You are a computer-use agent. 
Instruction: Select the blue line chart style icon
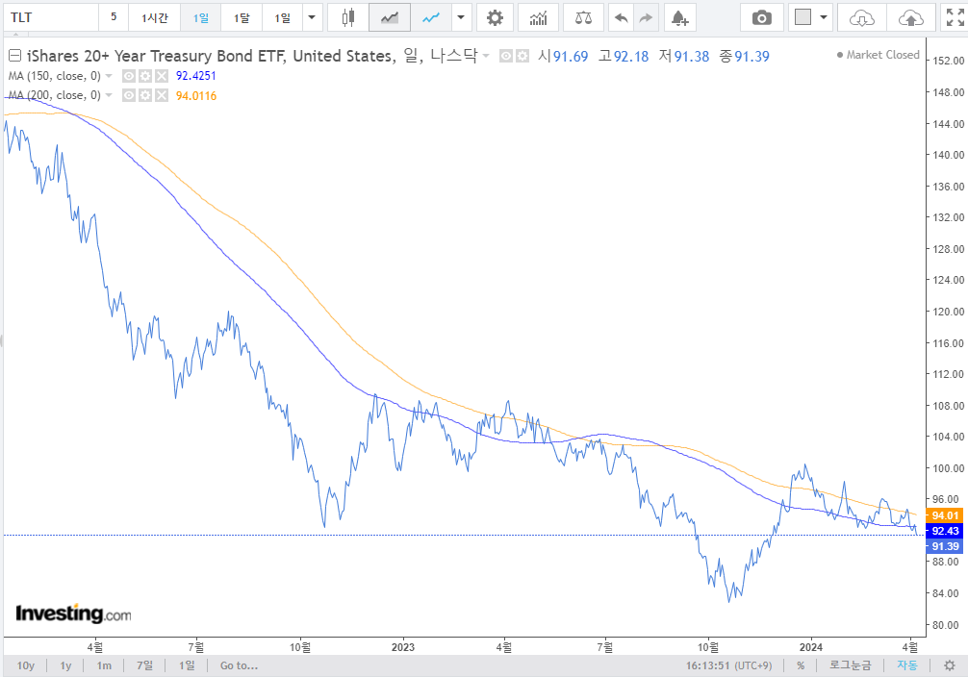click(431, 18)
